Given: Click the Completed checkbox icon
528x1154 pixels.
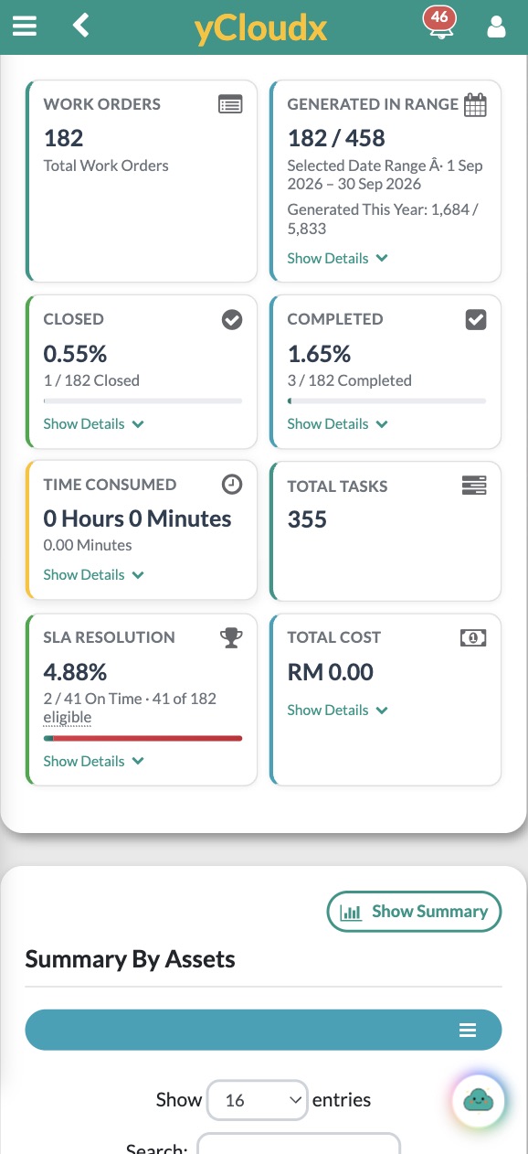Looking at the screenshot, I should [476, 319].
